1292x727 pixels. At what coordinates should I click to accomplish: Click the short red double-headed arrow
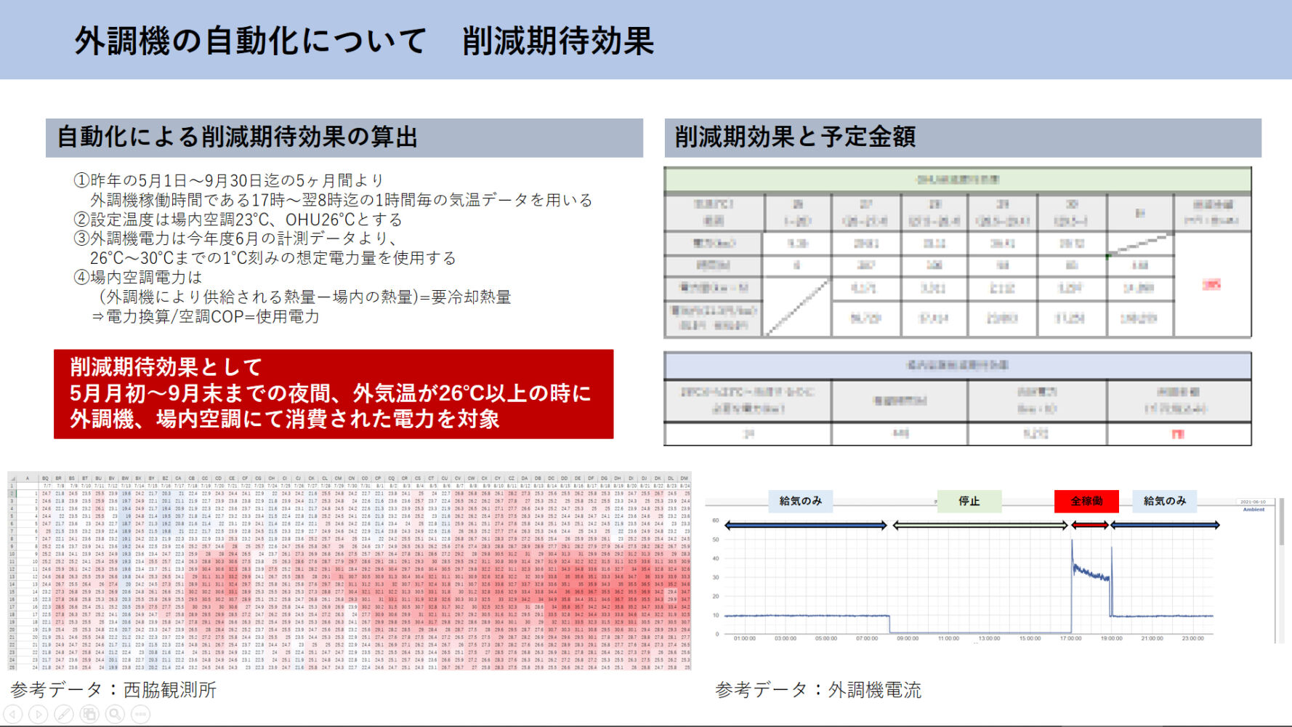click(x=1090, y=525)
